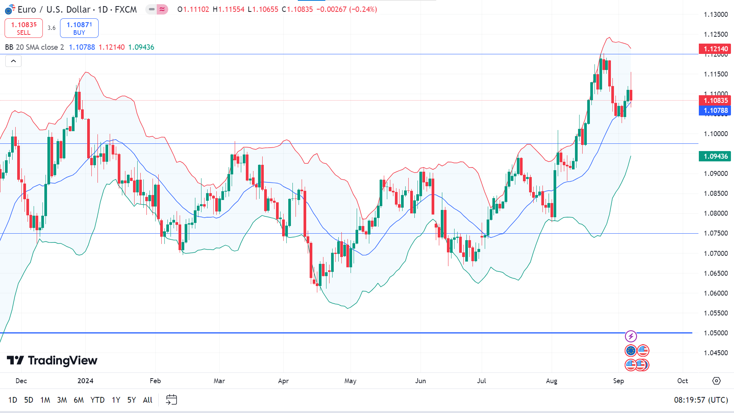
Task: Select the 3M time range
Action: pos(62,400)
